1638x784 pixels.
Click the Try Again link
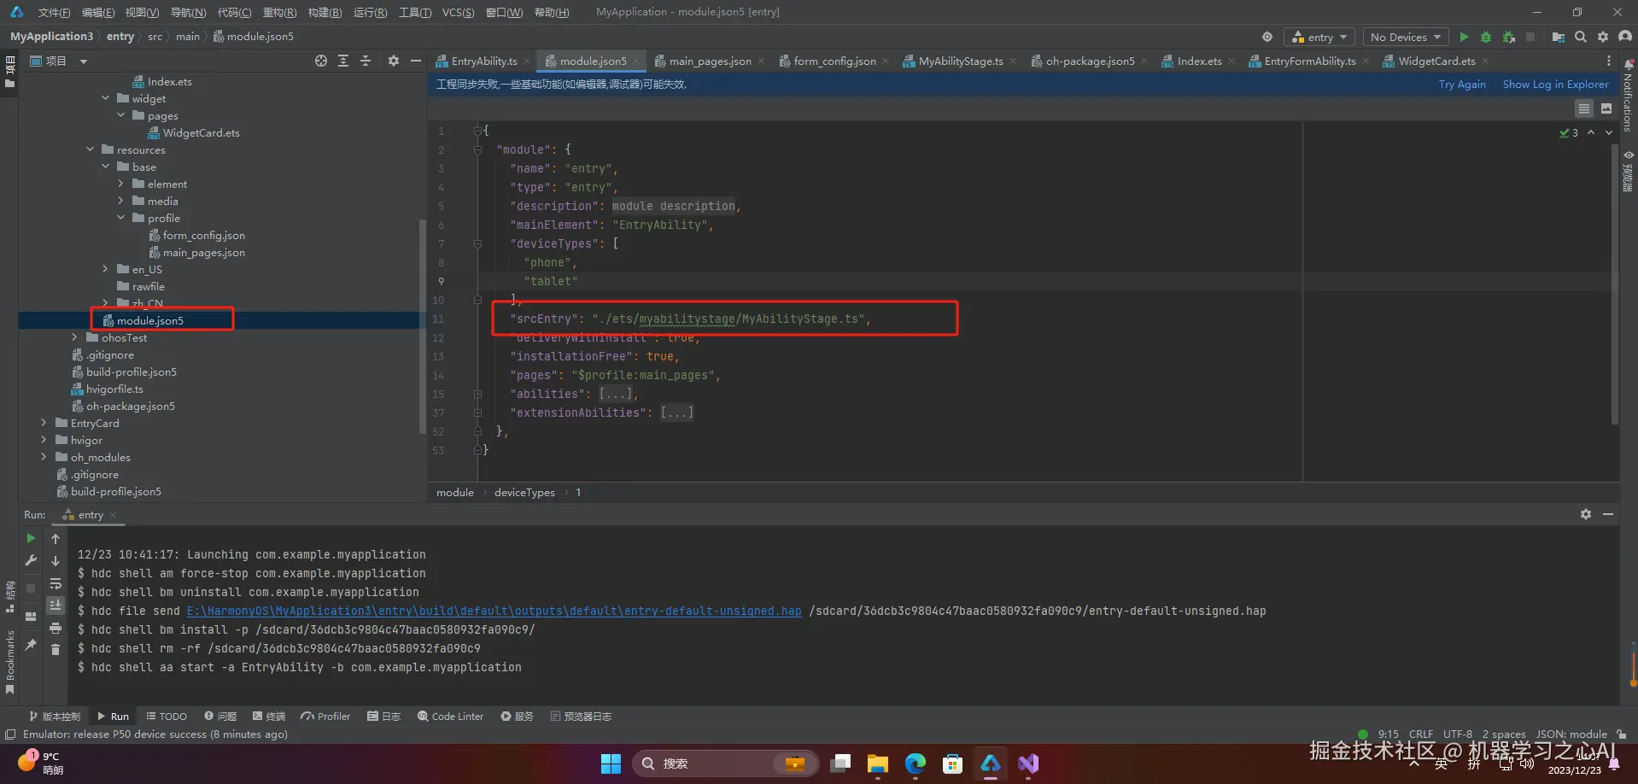pyautogui.click(x=1462, y=84)
